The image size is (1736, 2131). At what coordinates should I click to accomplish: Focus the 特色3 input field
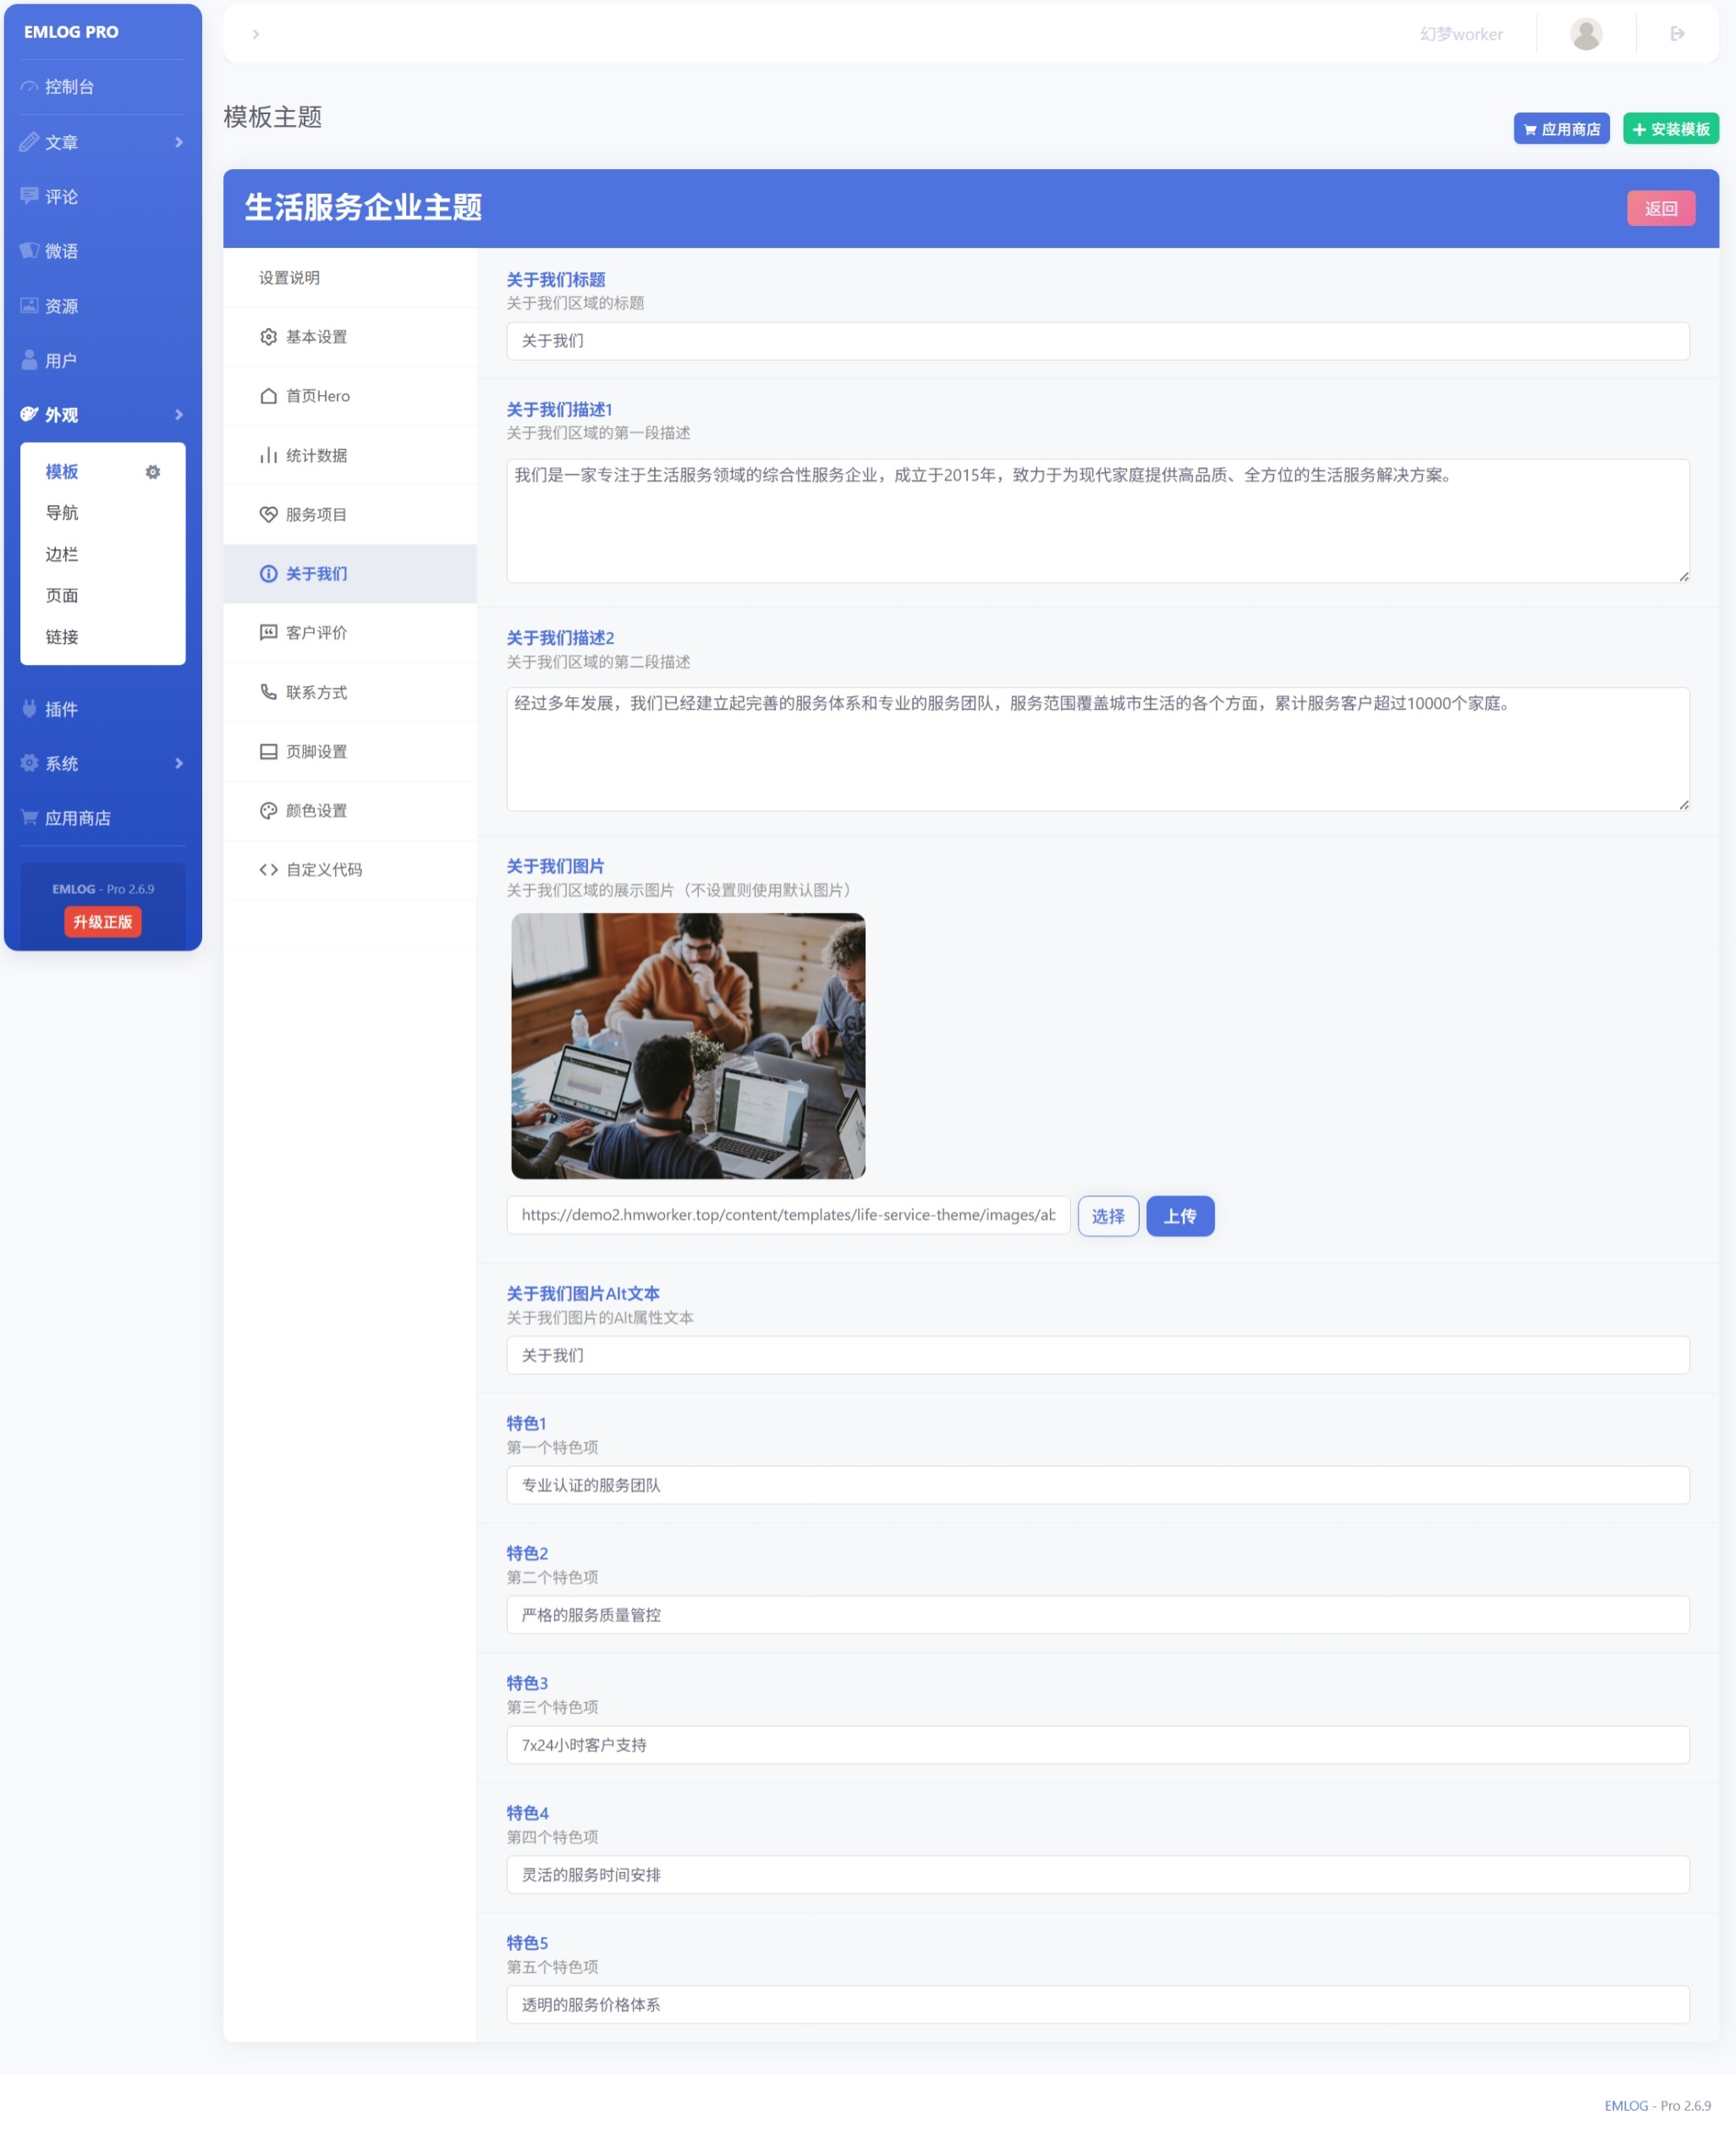(1097, 1744)
